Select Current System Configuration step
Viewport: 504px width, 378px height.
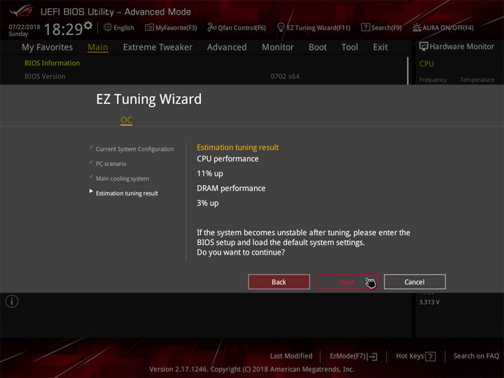coord(134,149)
